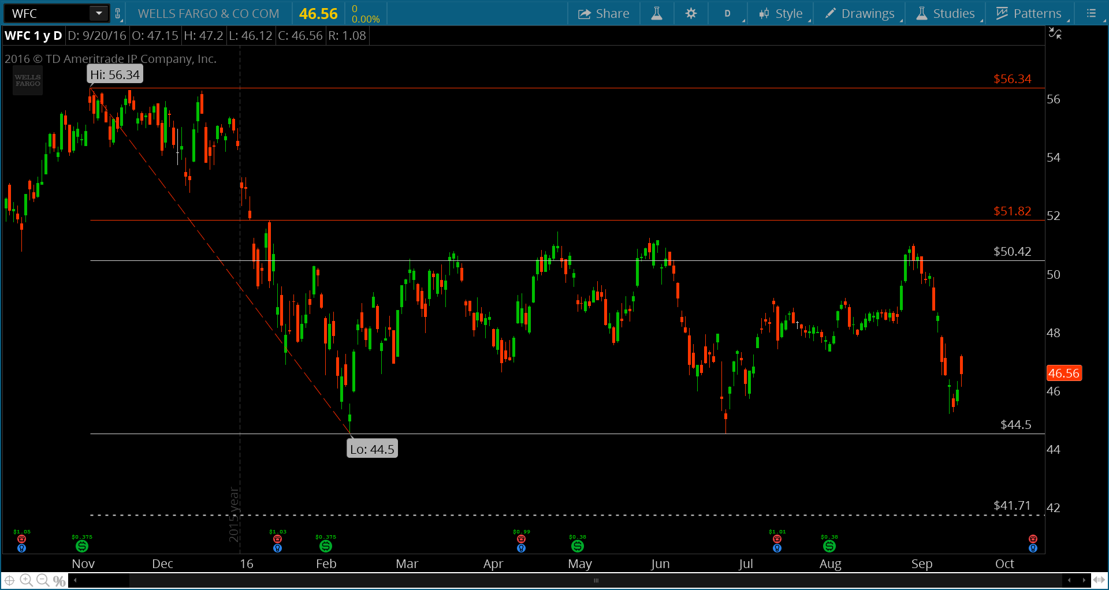Open the D timeframe dropdown

tap(728, 13)
